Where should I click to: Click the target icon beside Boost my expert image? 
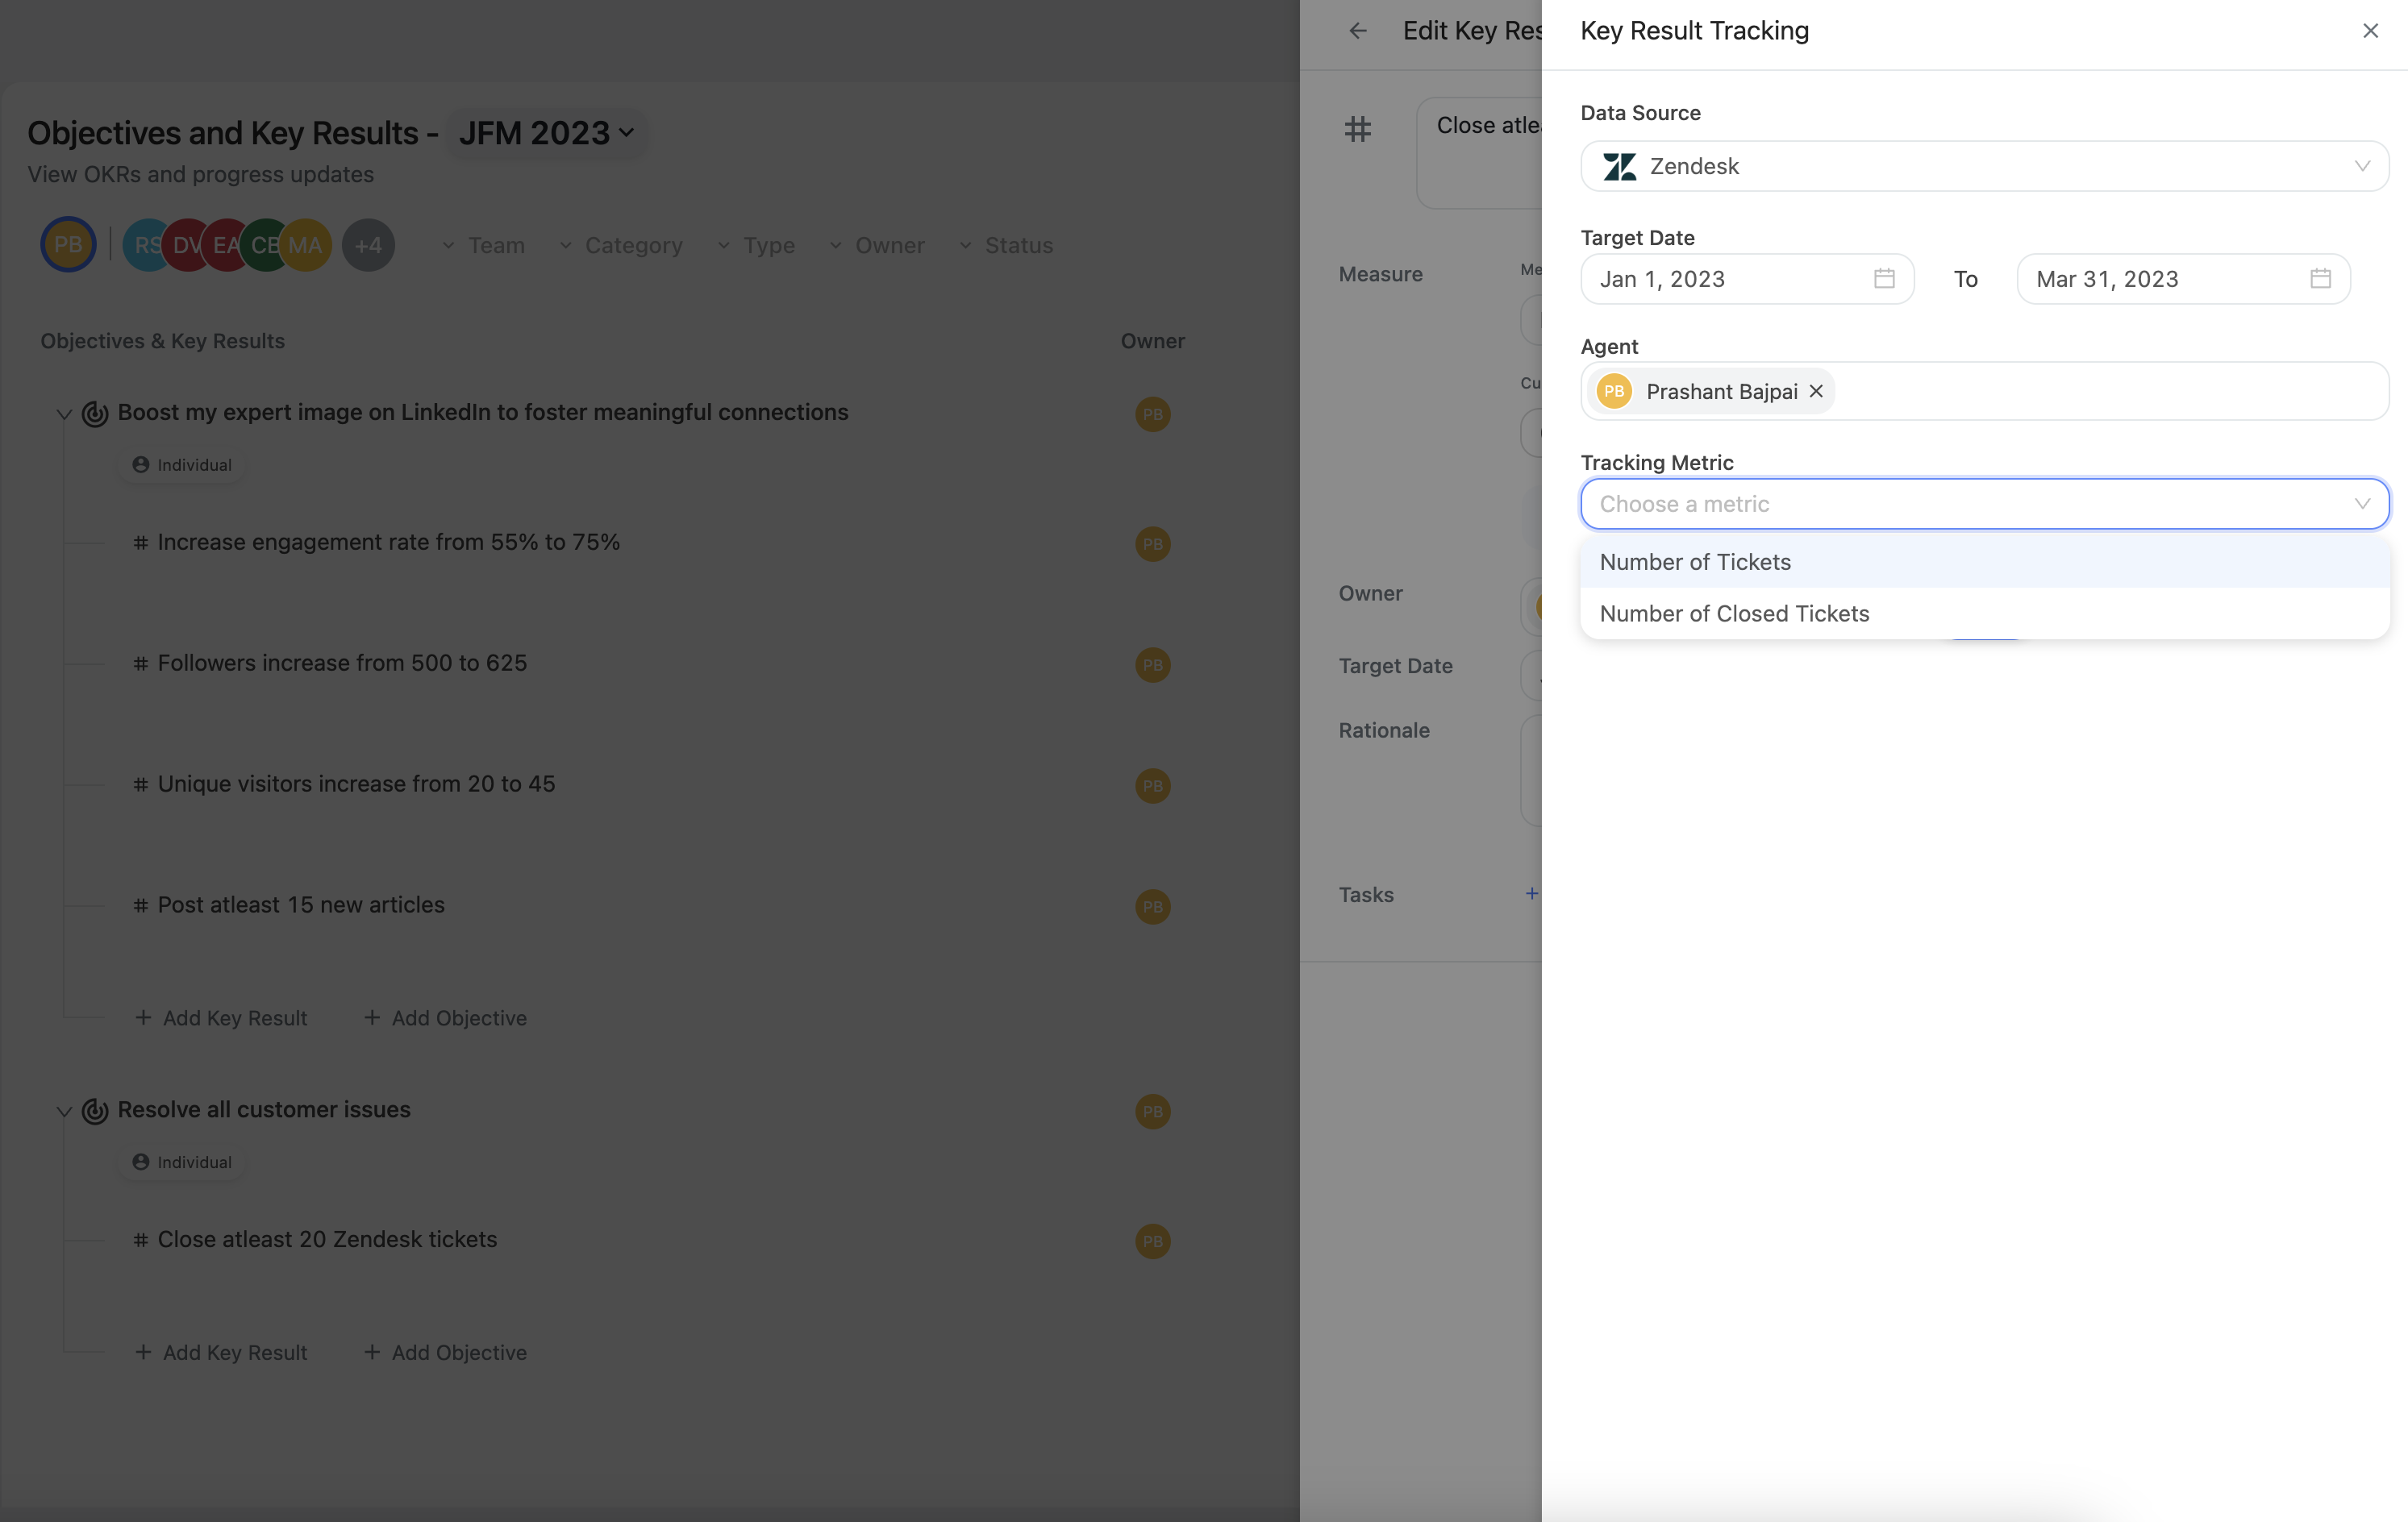click(95, 414)
